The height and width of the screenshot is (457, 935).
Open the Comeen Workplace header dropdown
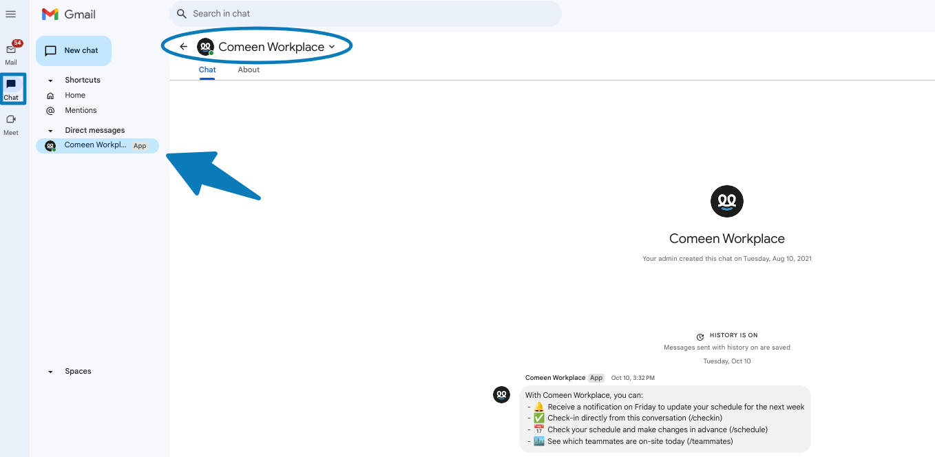tap(331, 47)
